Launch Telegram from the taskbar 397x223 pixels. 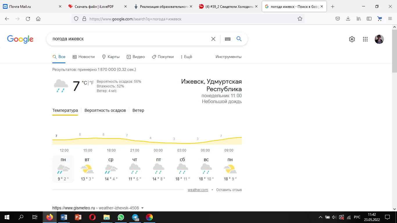[x=135, y=217]
